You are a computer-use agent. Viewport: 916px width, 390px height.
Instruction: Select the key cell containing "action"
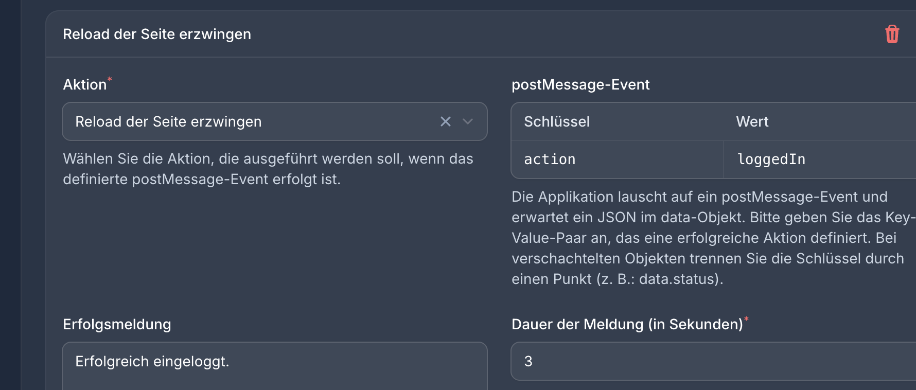click(550, 159)
